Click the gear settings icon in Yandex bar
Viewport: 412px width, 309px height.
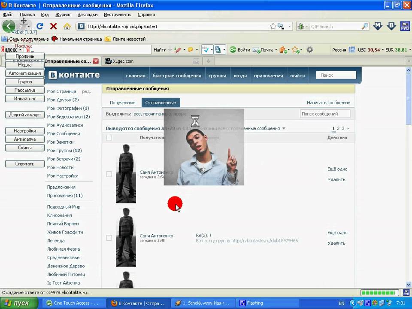tap(309, 50)
